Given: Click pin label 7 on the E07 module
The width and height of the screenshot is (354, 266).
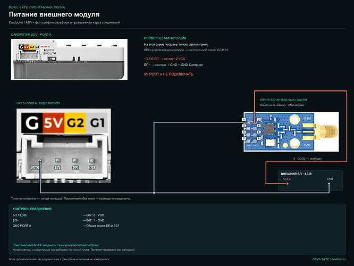Looking at the screenshot, I should point(244,138).
